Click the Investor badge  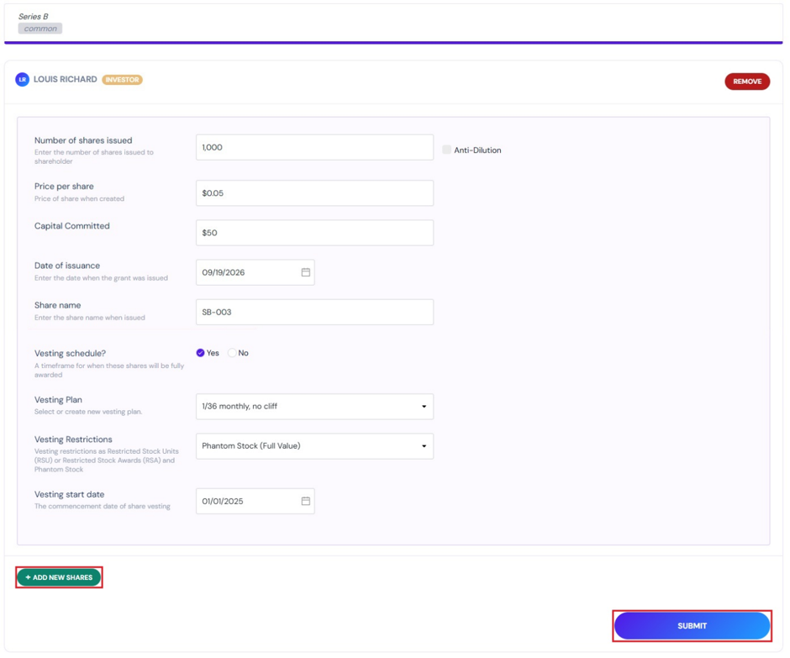(123, 80)
